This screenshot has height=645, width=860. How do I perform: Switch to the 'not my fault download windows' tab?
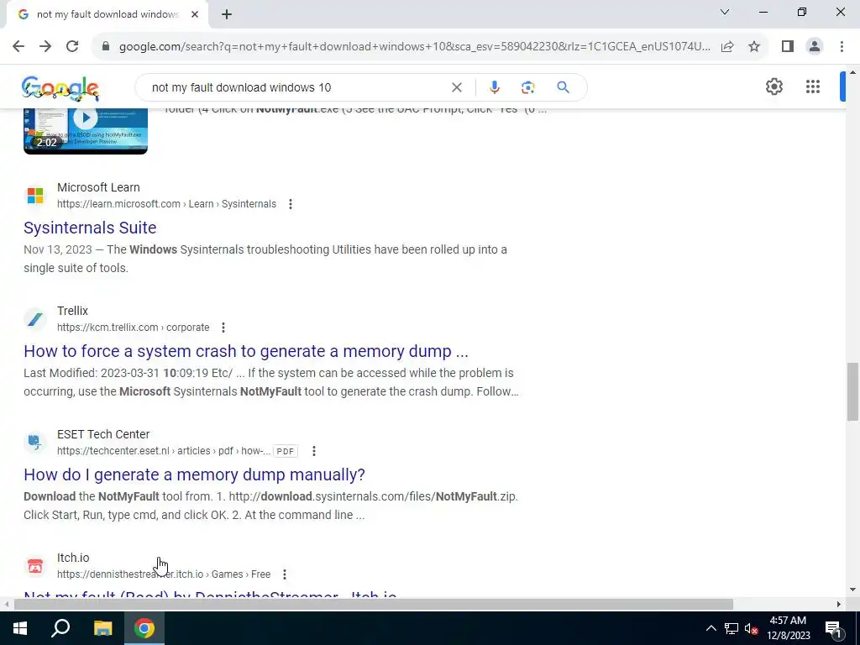tap(107, 14)
